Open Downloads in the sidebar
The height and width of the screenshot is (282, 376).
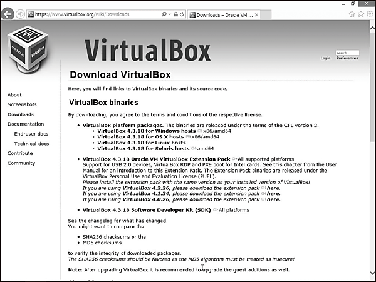(21, 114)
